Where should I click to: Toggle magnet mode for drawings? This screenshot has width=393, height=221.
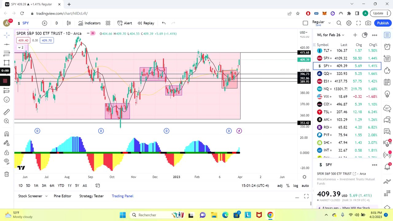click(7, 134)
